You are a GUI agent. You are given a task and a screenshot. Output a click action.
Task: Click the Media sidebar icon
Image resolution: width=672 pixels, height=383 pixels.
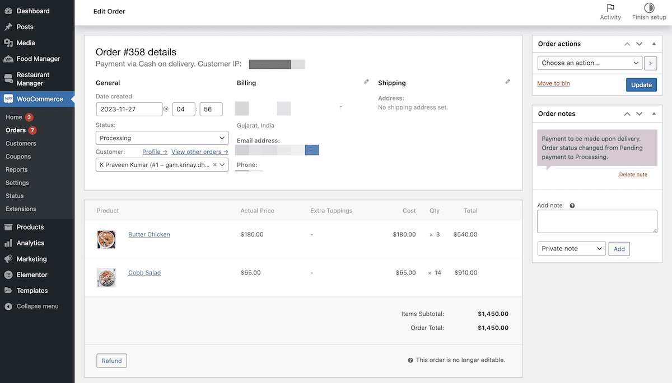8,42
